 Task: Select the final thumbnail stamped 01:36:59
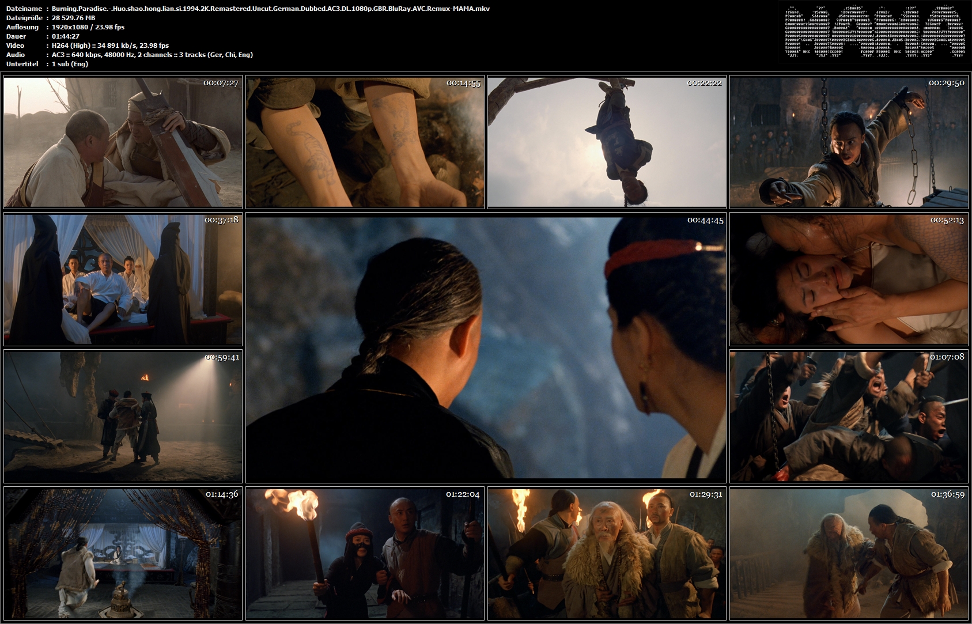849,554
